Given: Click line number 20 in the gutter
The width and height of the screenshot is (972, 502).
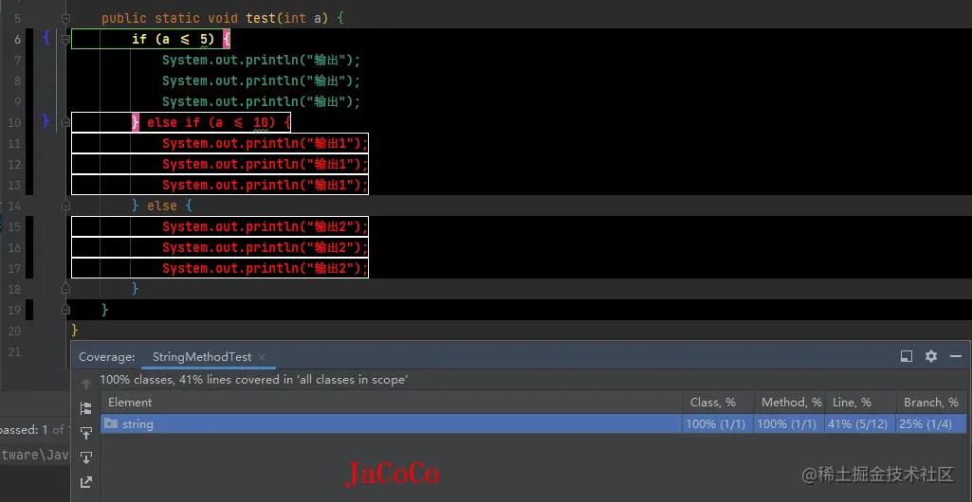Looking at the screenshot, I should coord(14,331).
